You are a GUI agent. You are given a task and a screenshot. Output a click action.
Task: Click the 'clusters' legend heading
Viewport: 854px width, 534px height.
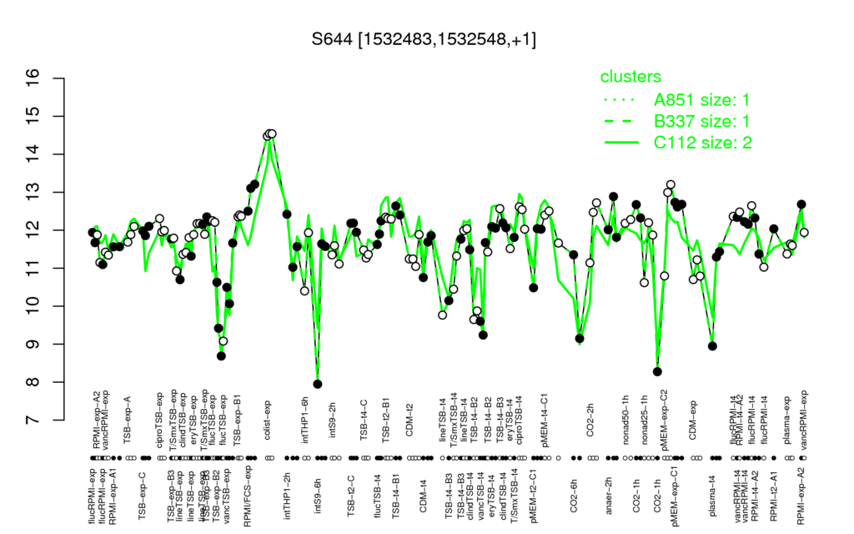tap(630, 76)
